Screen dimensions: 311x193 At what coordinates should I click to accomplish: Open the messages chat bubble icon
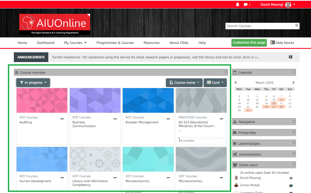[246, 5]
